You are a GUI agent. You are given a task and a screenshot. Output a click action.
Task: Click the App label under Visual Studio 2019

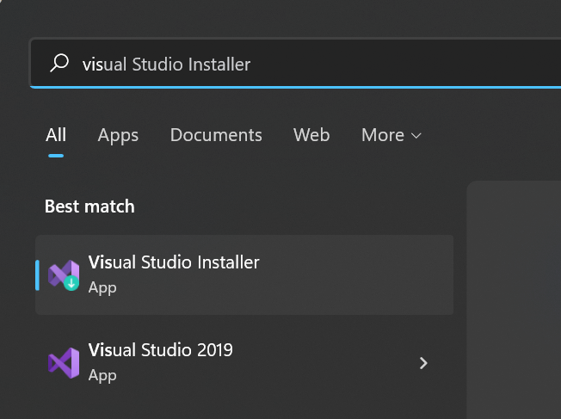tap(102, 375)
